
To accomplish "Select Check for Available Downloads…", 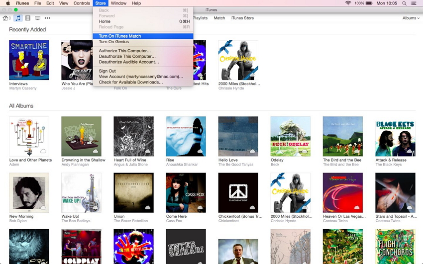I will [130, 82].
